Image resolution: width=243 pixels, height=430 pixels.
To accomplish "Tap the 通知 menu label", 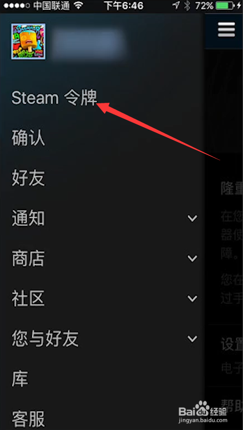I will tap(28, 218).
